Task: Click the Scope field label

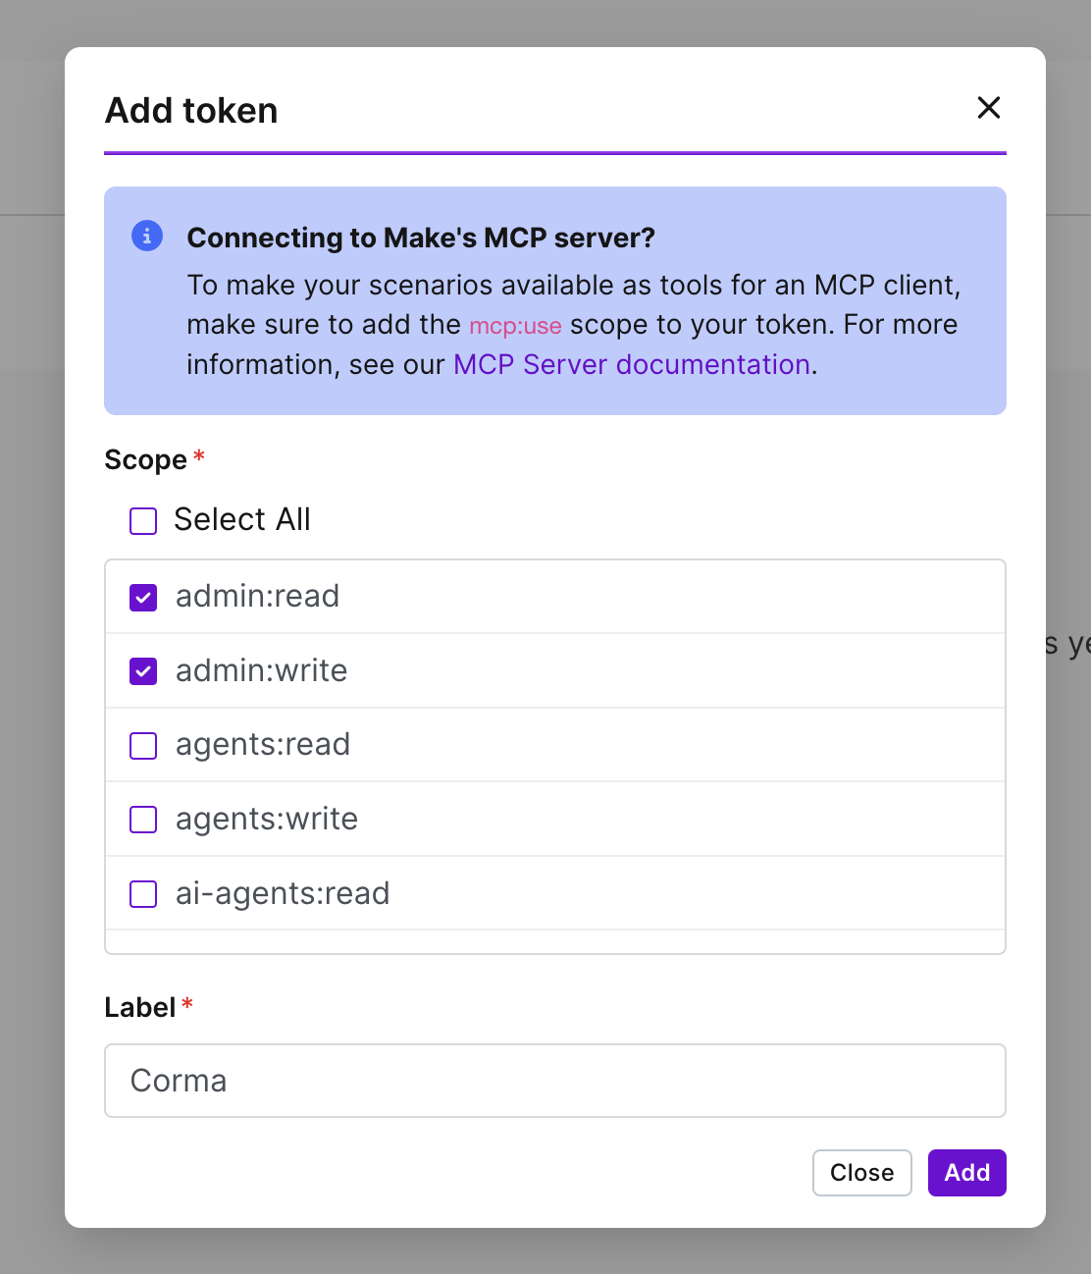Action: tap(145, 459)
